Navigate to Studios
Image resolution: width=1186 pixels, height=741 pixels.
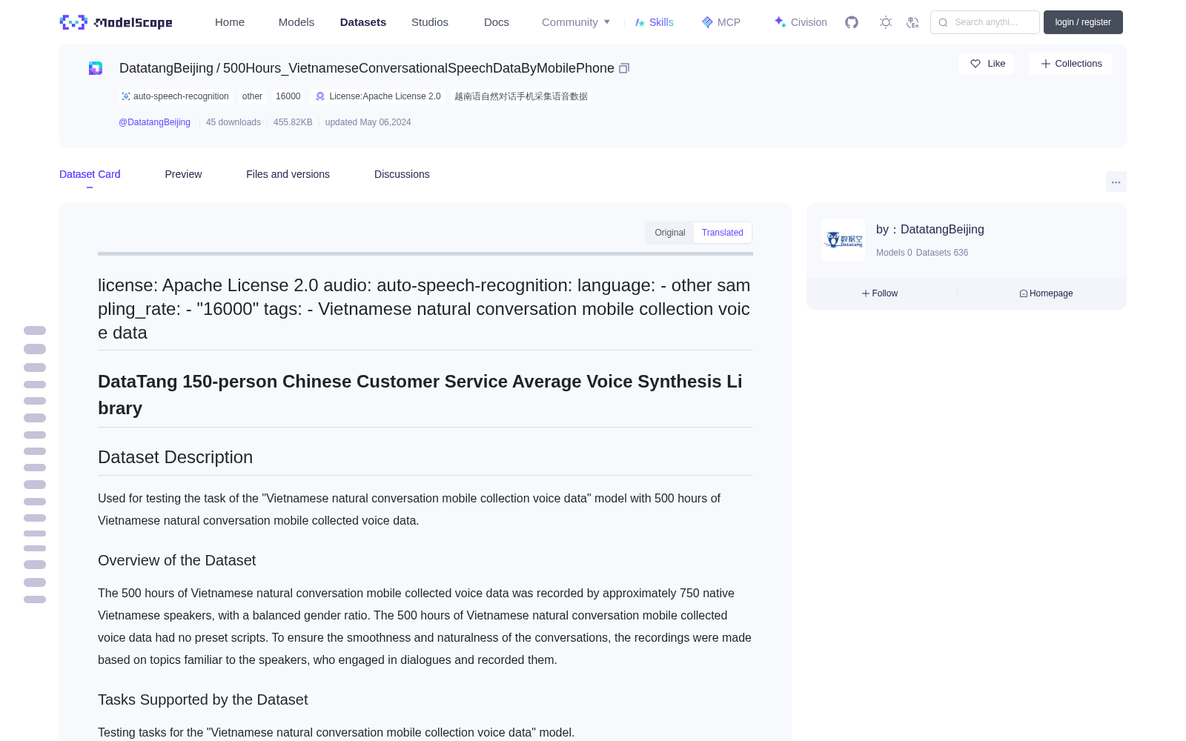[430, 22]
